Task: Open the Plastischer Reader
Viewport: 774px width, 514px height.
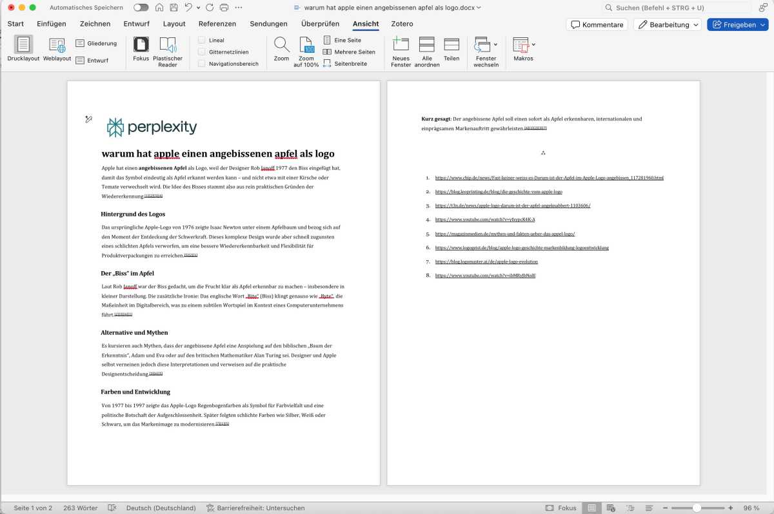Action: coord(168,52)
